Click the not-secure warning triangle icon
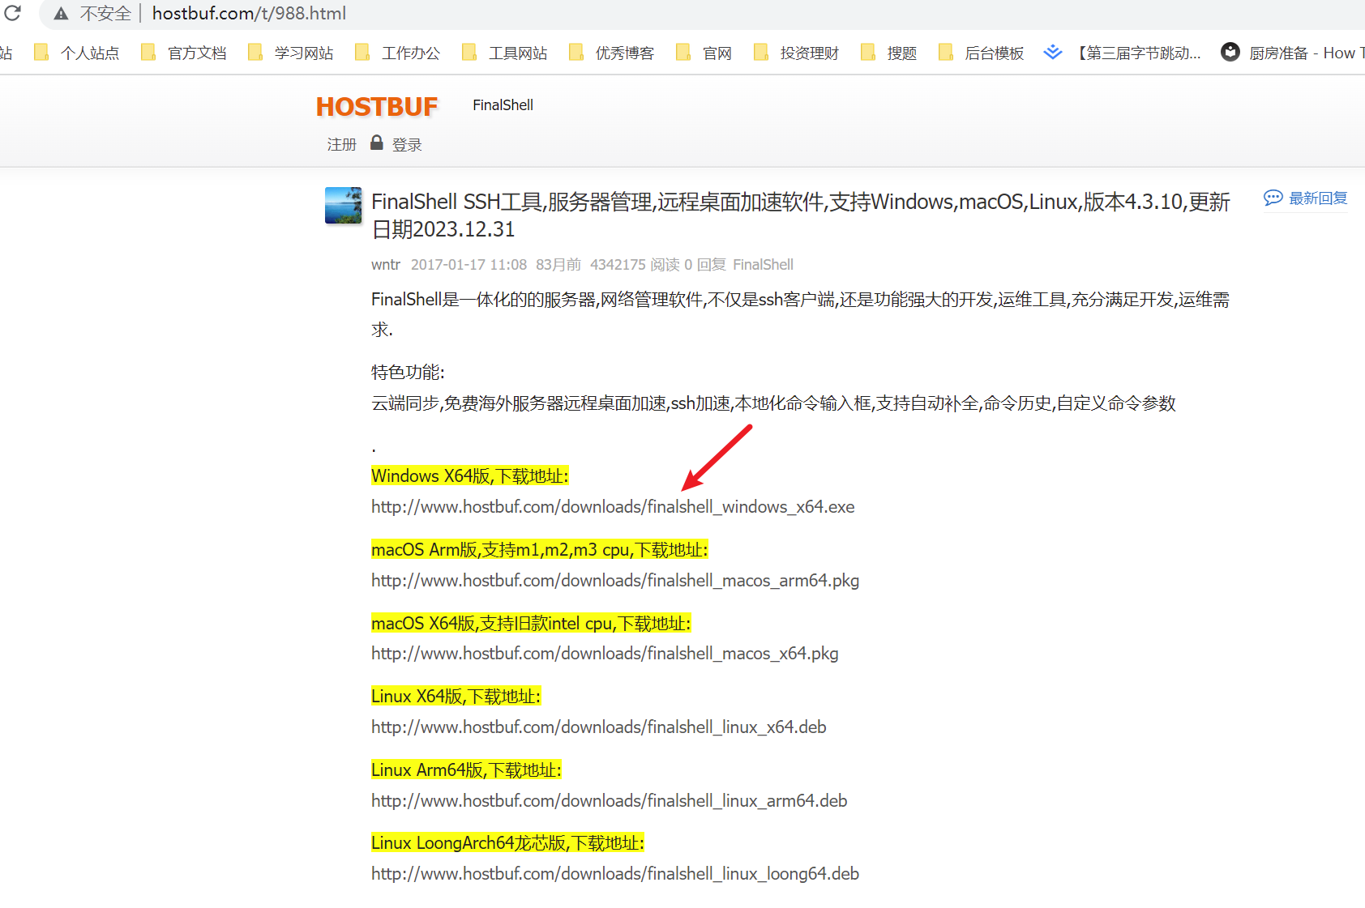This screenshot has height=908, width=1365. click(61, 13)
